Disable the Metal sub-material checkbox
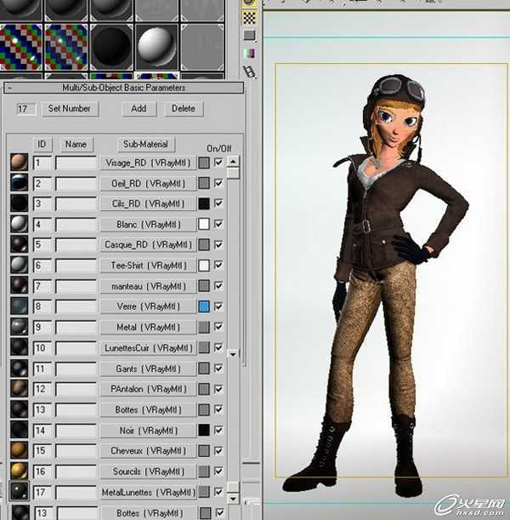The image size is (510, 520). coord(218,327)
